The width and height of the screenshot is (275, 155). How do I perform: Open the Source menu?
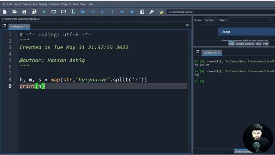pyautogui.click(x=27, y=4)
